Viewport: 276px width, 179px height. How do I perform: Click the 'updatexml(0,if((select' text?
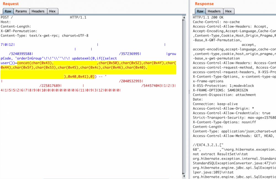click(x=94, y=58)
